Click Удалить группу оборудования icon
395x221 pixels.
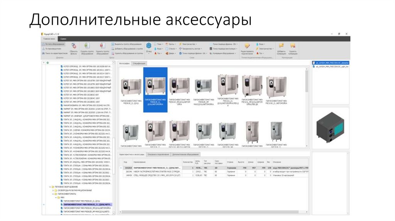tap(102, 45)
